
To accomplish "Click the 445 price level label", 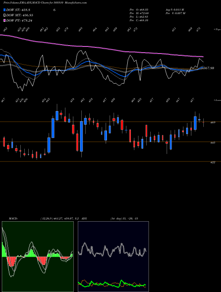I will click(213, 142).
